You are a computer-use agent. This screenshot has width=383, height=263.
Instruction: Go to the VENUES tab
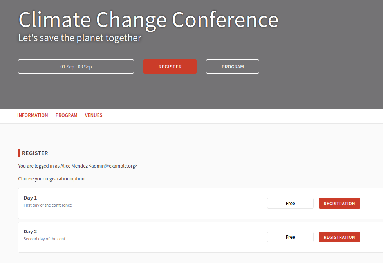click(94, 115)
